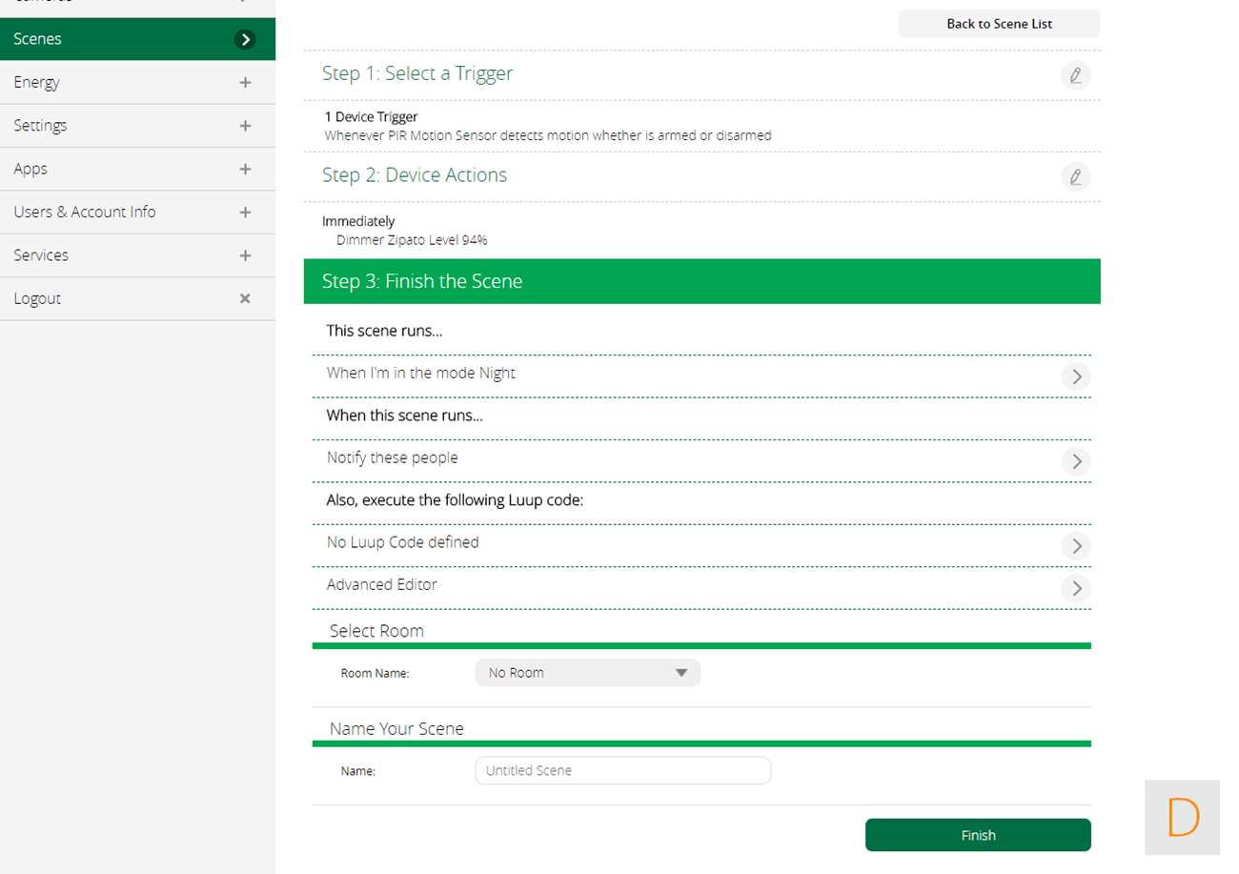The height and width of the screenshot is (874, 1239).
Task: Open Users & Account Info menu item
Action: pyautogui.click(x=85, y=212)
